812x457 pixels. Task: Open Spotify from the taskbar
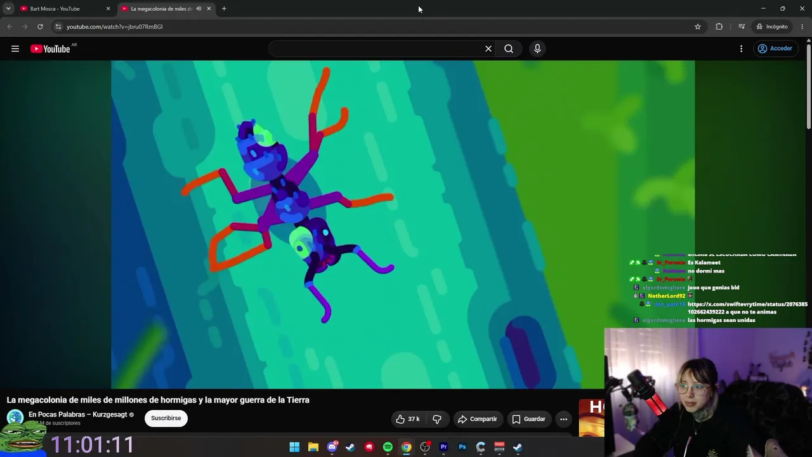388,447
